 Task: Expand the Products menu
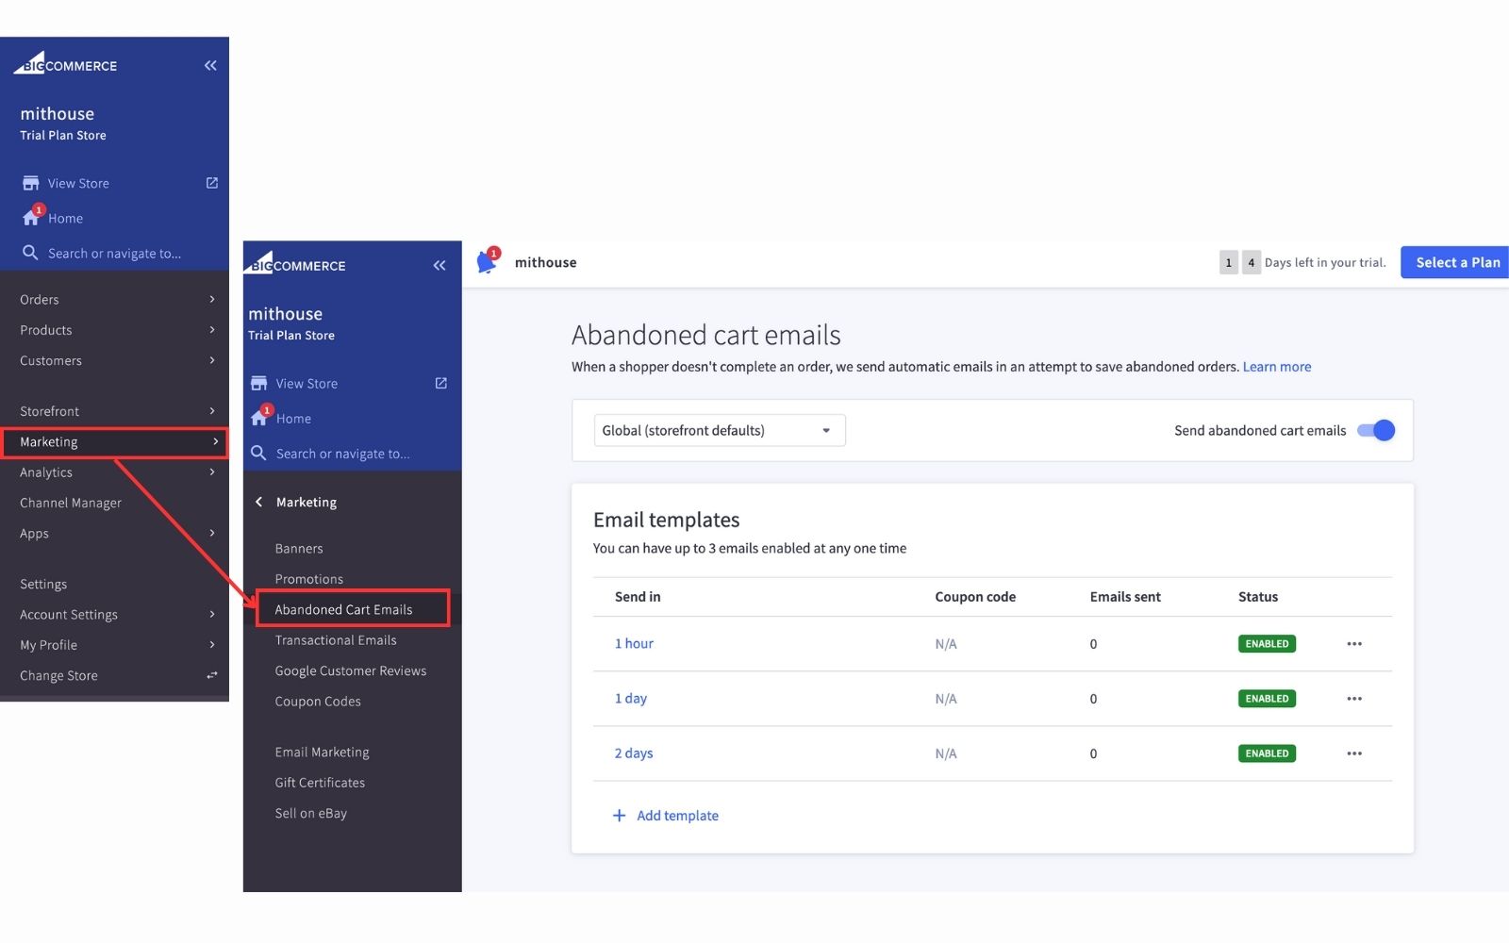coord(114,330)
